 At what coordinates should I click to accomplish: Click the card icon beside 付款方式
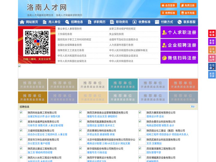point(157,22)
